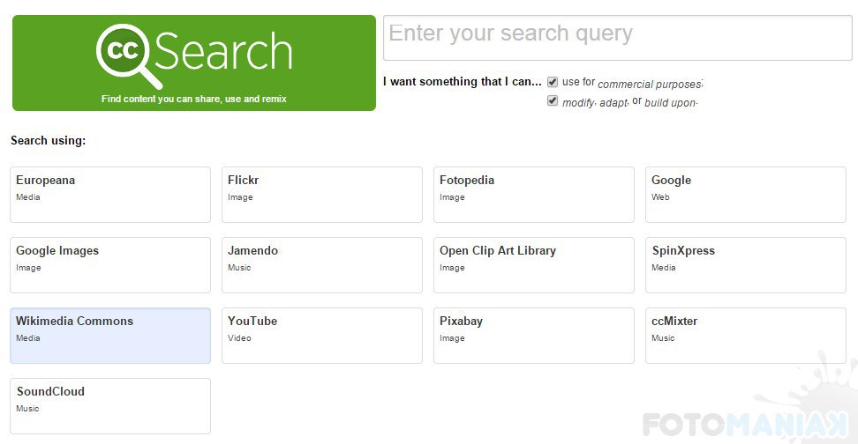The image size is (858, 444).
Task: Select Europeana as search source
Action: click(x=110, y=194)
